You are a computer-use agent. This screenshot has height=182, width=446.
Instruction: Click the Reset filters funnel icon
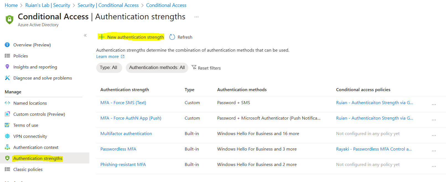tap(194, 67)
